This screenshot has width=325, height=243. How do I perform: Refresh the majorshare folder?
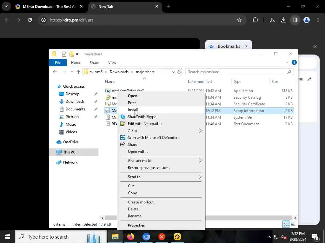tap(179, 72)
